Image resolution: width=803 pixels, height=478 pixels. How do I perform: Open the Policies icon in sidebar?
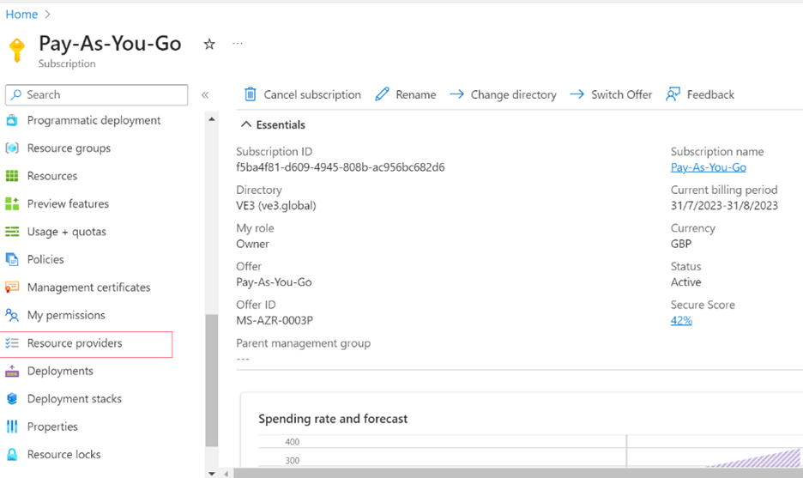12,260
